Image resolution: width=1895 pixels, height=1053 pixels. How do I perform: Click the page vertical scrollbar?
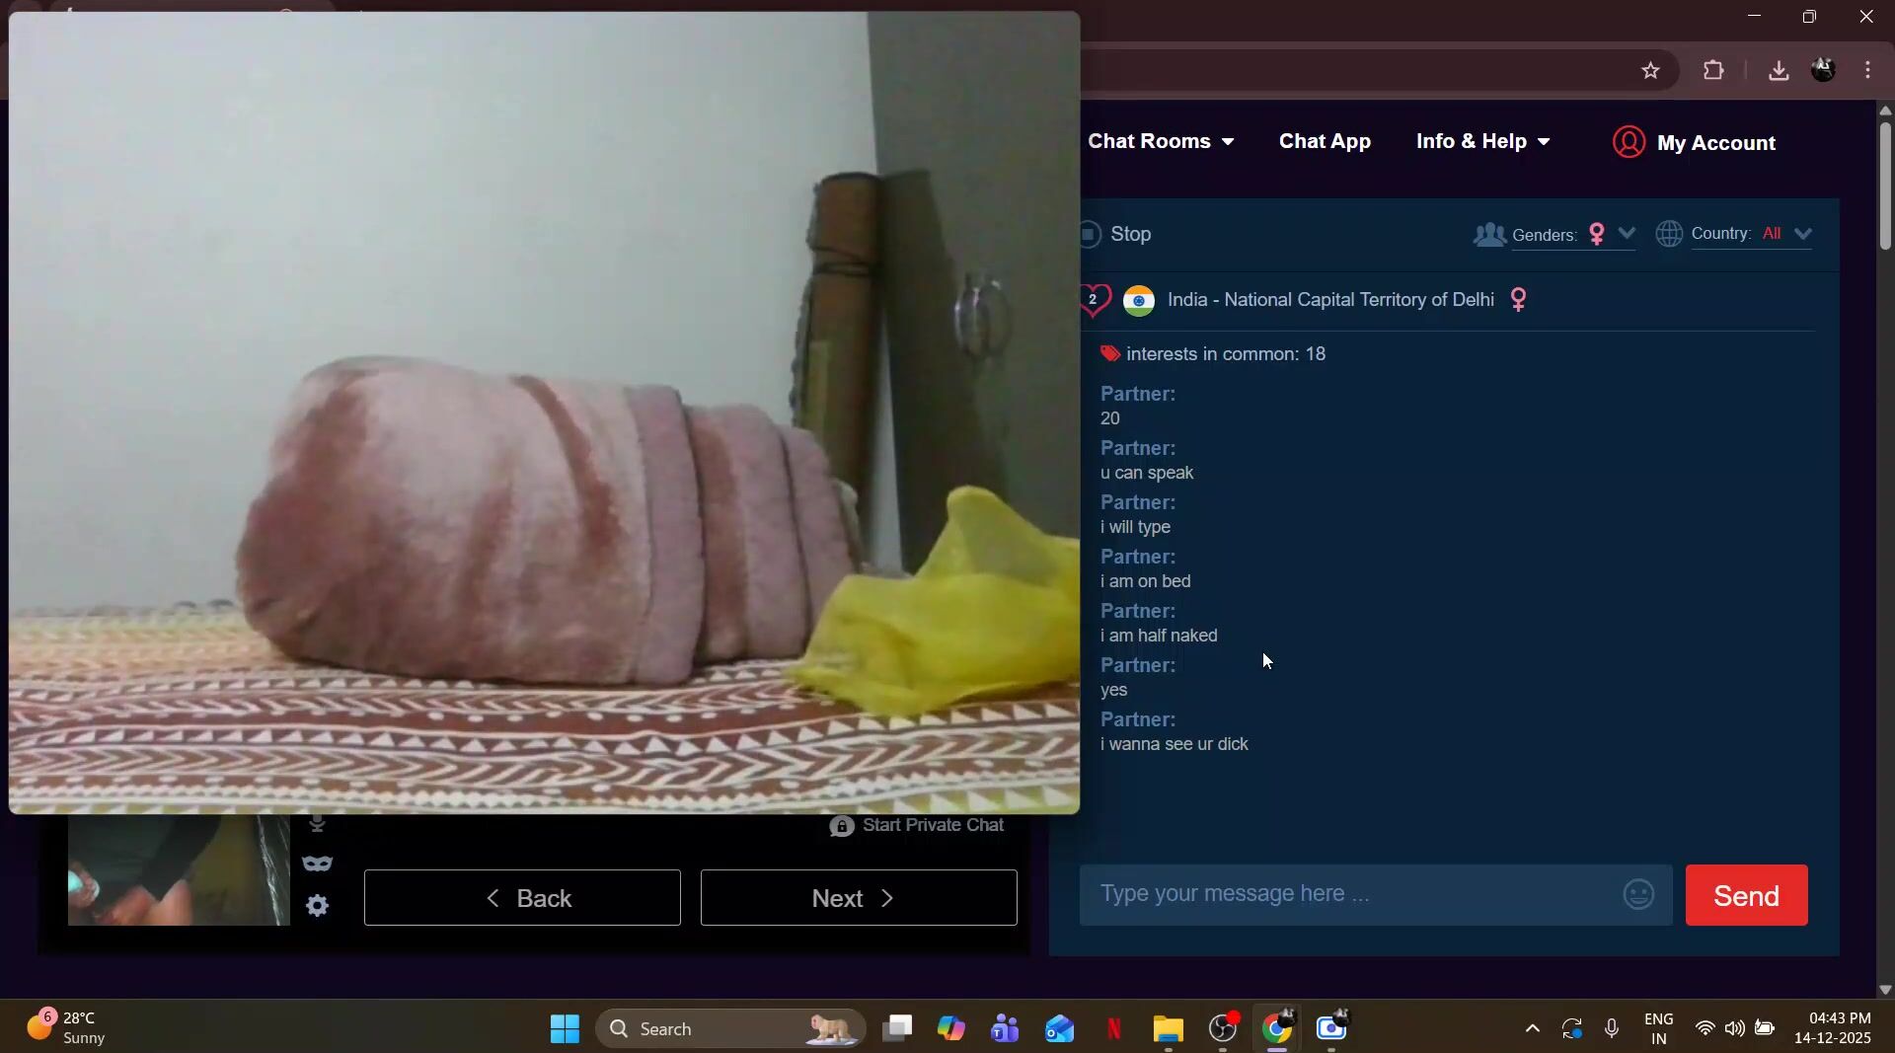1885,186
